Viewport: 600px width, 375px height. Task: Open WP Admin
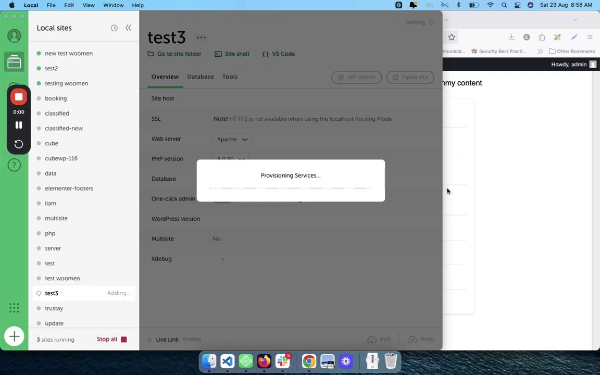point(357,77)
